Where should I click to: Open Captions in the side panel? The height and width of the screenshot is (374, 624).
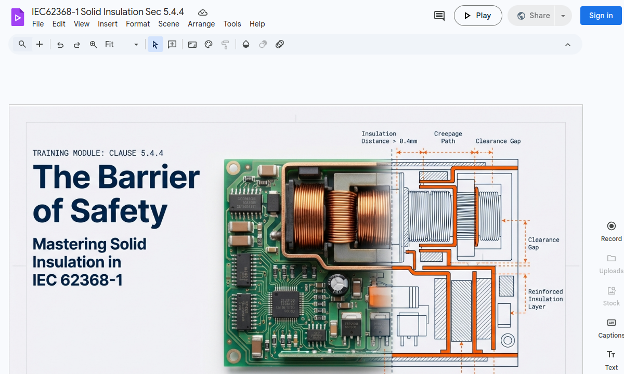click(x=611, y=328)
